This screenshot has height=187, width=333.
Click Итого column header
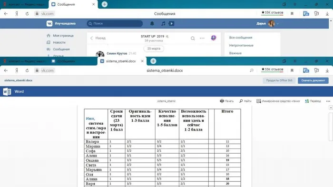tap(227, 111)
